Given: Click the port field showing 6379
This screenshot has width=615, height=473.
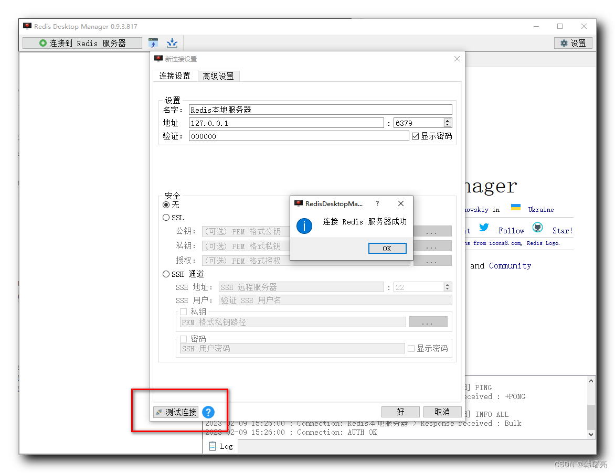Looking at the screenshot, I should (419, 123).
